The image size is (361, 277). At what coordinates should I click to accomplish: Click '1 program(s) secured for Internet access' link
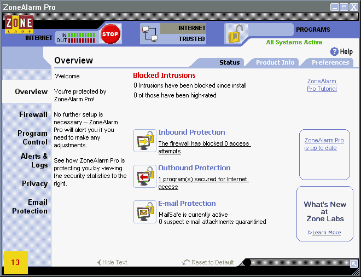point(203,183)
